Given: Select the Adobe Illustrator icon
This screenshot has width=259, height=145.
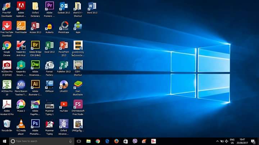Looking at the screenshot, I should (x=35, y=88).
